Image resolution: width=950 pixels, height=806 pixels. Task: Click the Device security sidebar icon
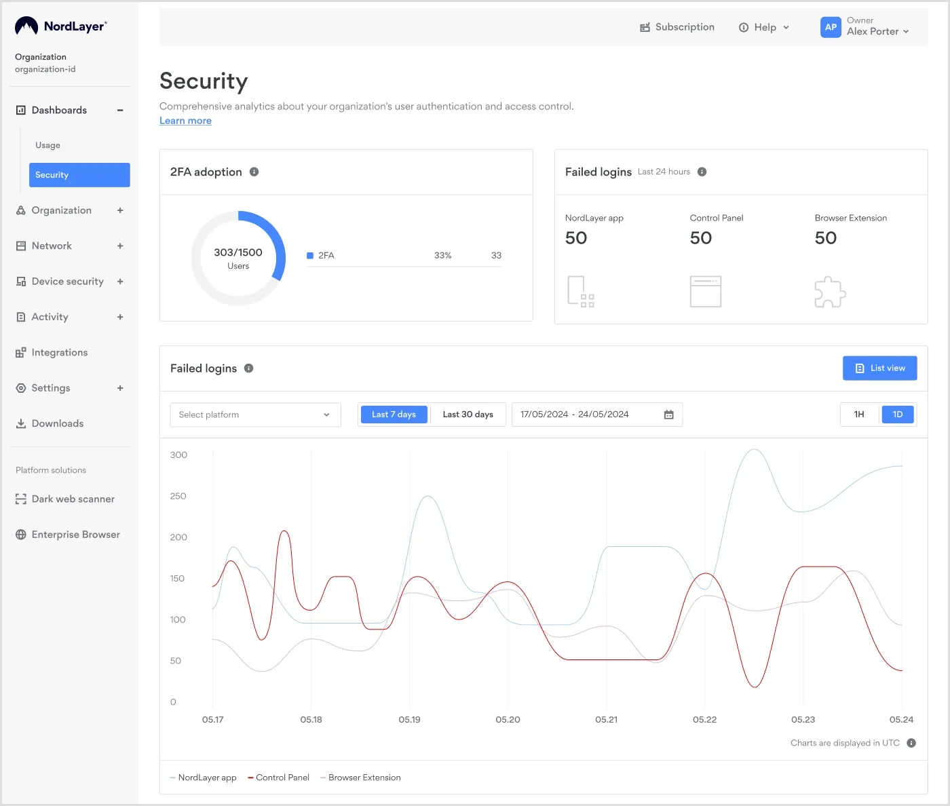(x=21, y=282)
